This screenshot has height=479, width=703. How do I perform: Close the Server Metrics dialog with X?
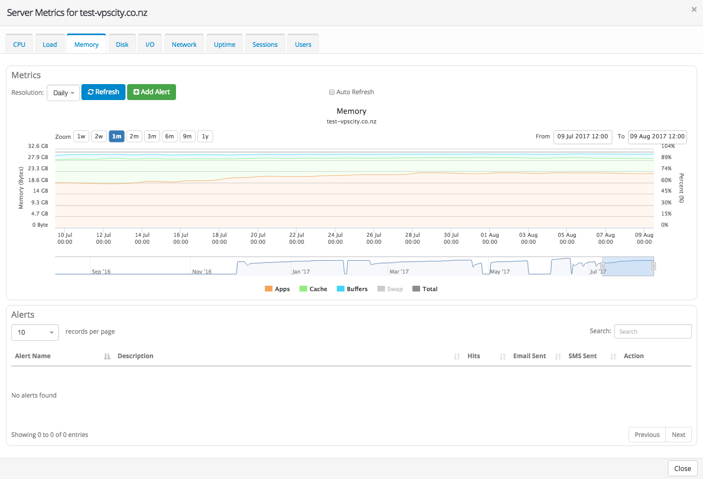693,10
